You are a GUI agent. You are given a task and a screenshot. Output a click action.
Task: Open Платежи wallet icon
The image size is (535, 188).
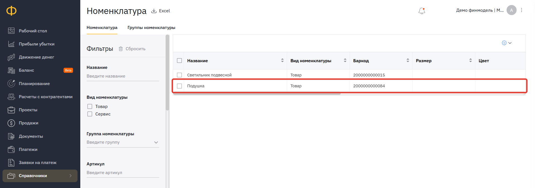pyautogui.click(x=11, y=149)
